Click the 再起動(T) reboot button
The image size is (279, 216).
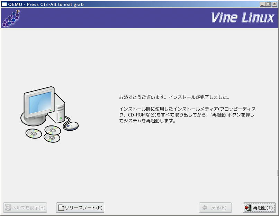[x=259, y=208]
